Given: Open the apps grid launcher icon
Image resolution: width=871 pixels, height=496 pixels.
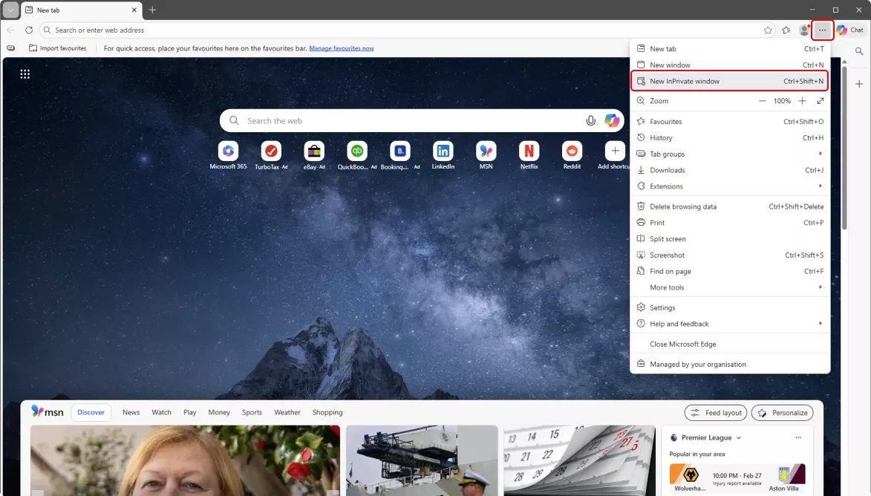Looking at the screenshot, I should click(x=25, y=74).
